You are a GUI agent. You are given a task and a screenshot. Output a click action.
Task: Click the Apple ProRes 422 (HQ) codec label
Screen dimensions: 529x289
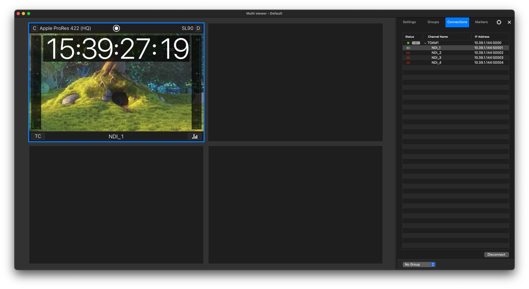coord(65,28)
